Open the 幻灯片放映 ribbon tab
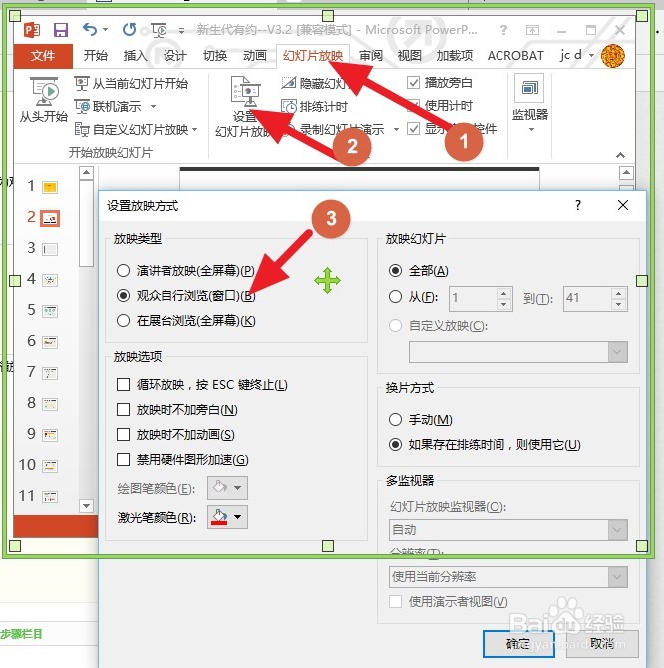The height and width of the screenshot is (668, 664). click(313, 56)
